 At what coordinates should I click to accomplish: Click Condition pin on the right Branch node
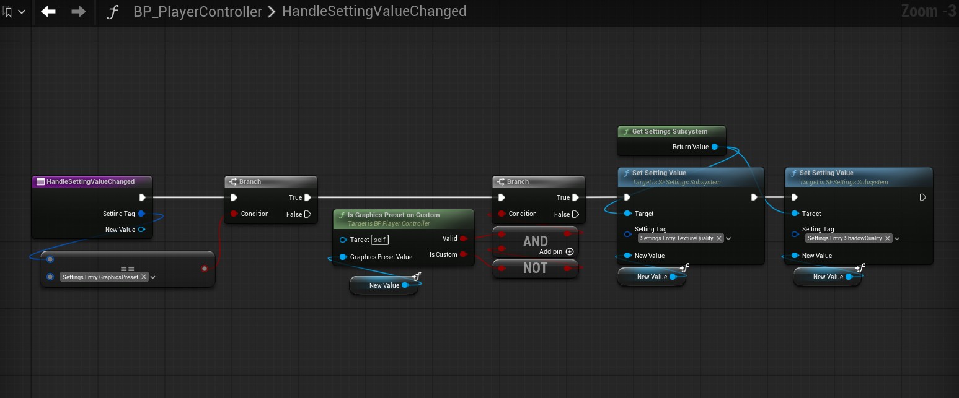(502, 214)
